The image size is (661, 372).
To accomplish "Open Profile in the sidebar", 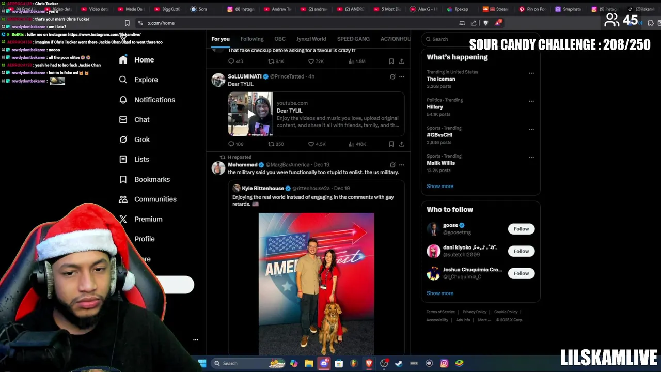I will click(x=144, y=239).
